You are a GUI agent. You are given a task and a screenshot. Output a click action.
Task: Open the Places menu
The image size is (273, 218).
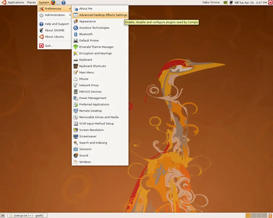(31, 2)
